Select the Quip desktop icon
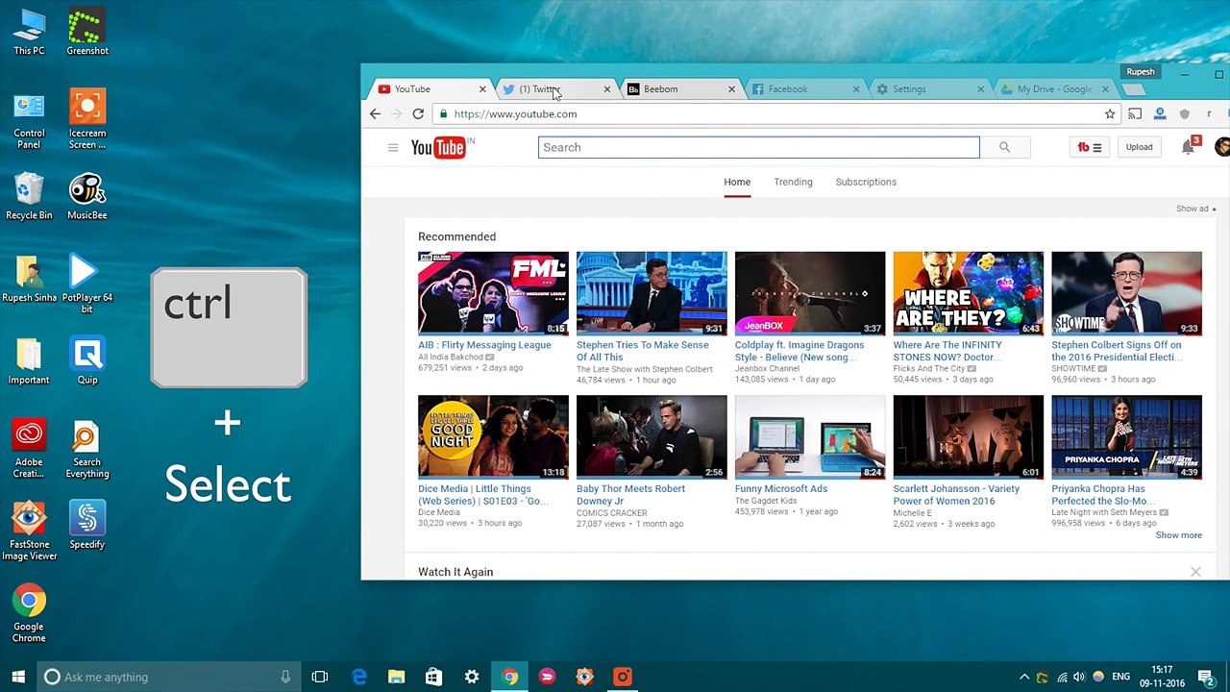Image resolution: width=1230 pixels, height=692 pixels. [x=87, y=361]
